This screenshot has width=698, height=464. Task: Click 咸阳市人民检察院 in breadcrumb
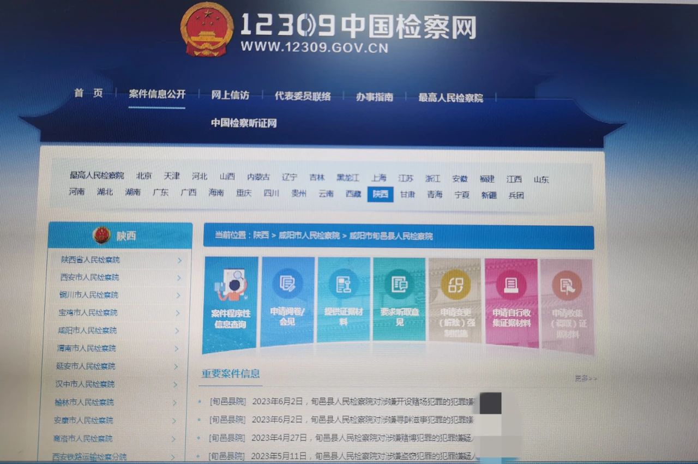coord(309,236)
